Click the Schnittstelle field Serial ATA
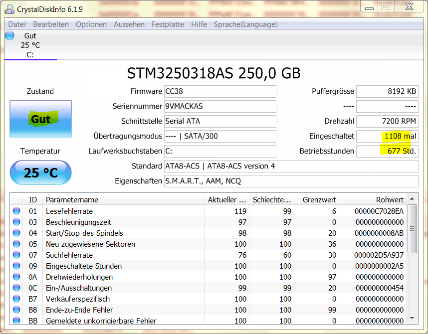428x334 pixels. coord(220,122)
